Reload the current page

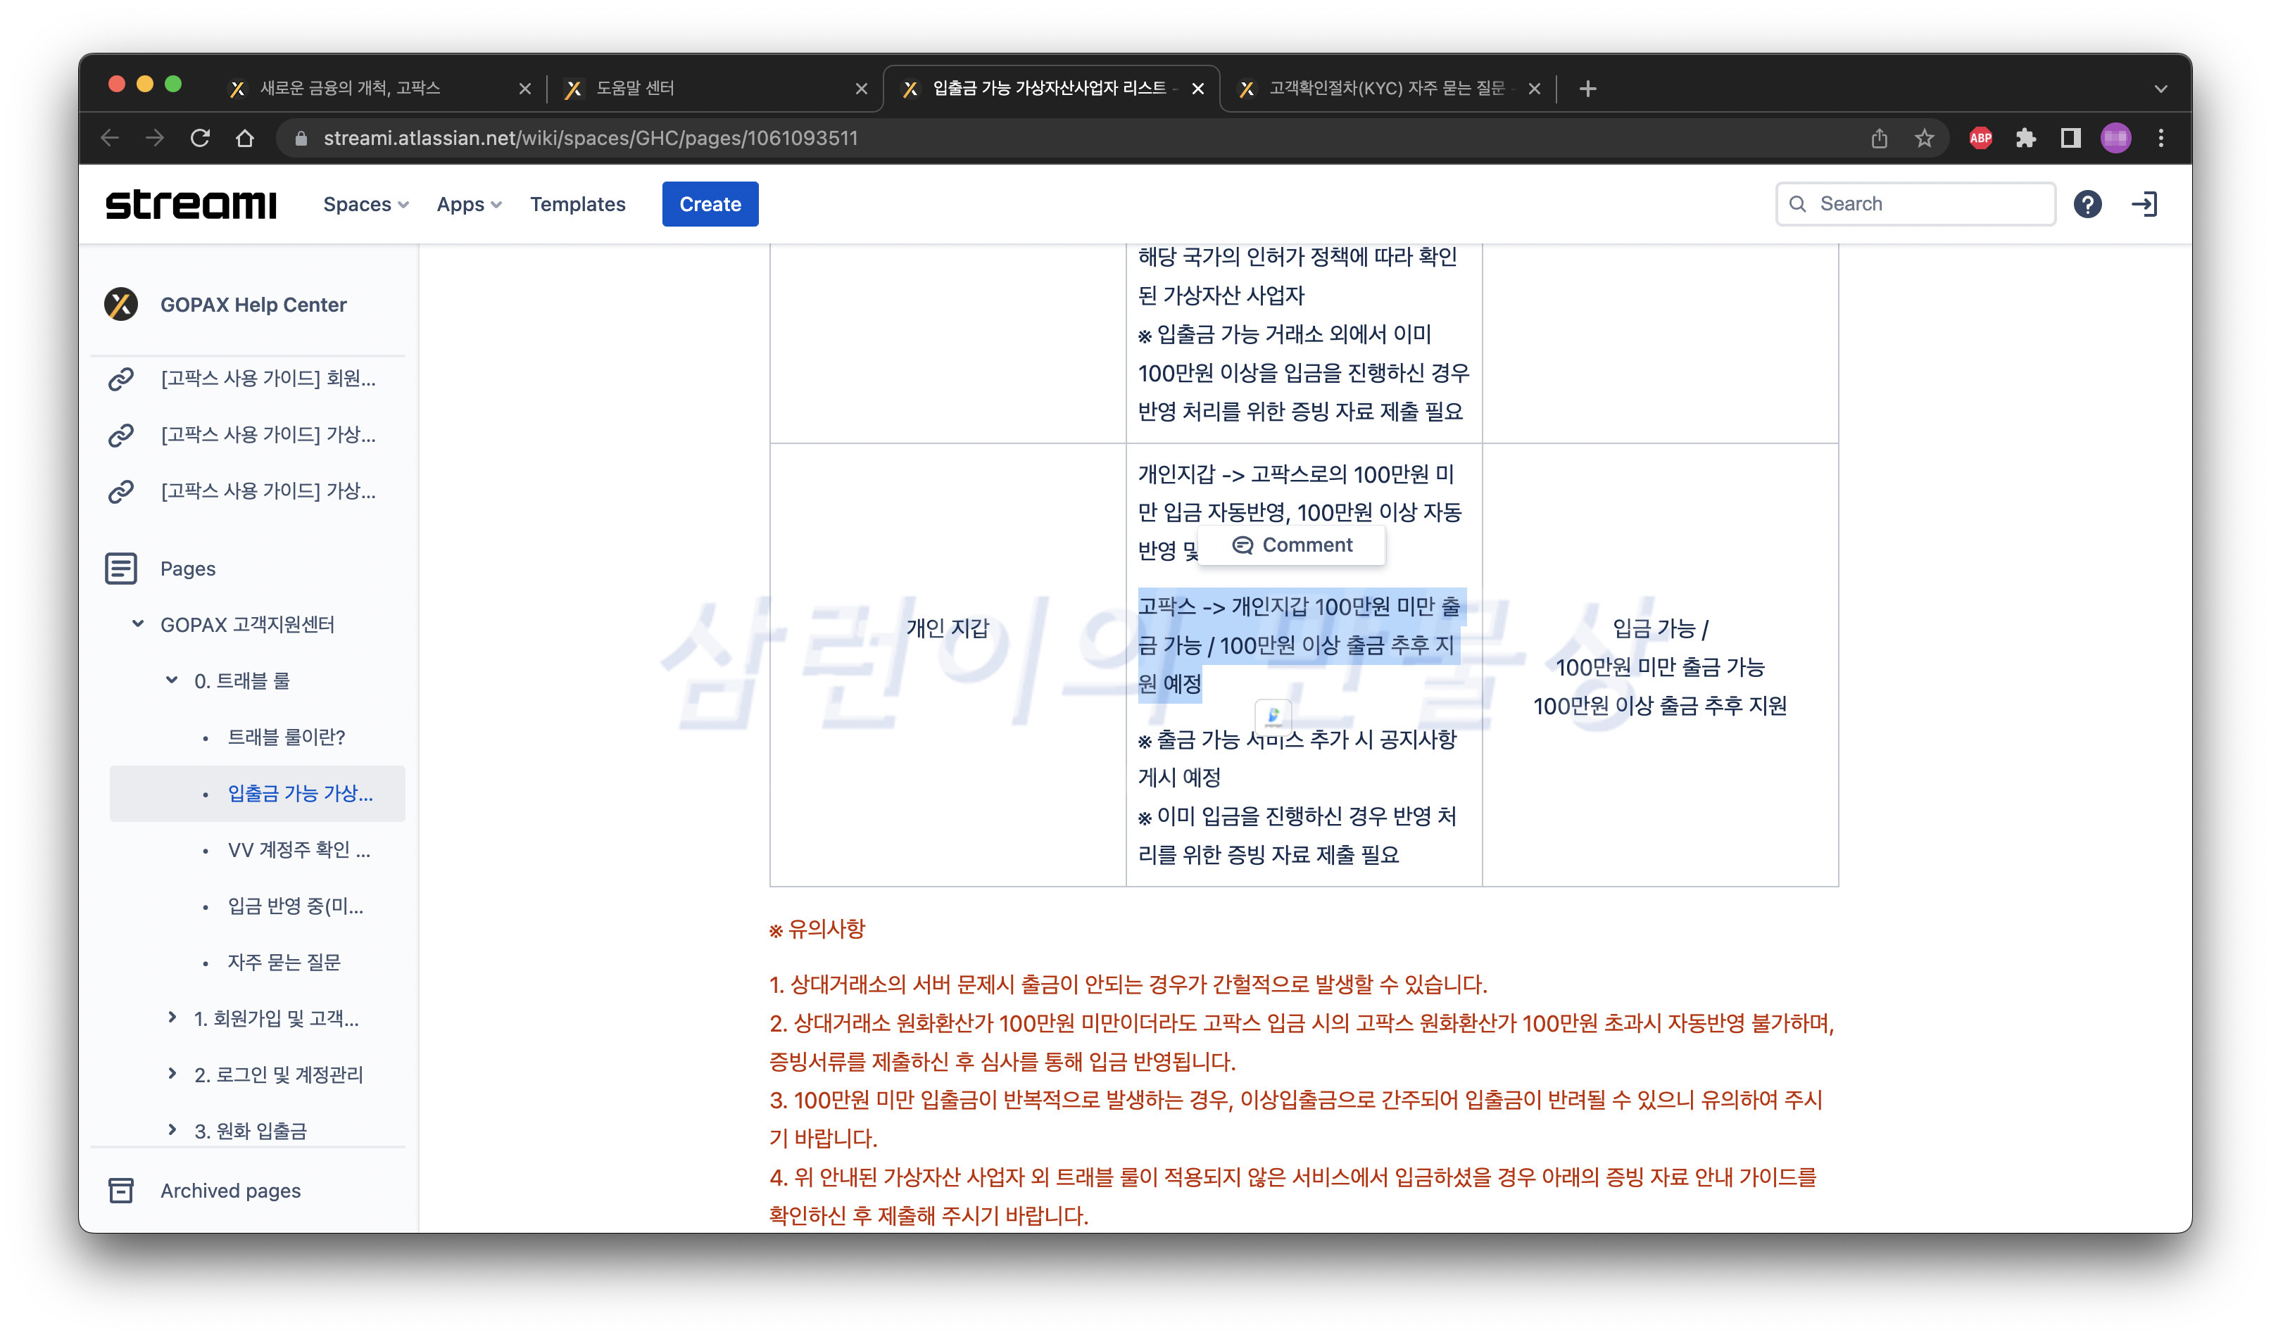[200, 138]
